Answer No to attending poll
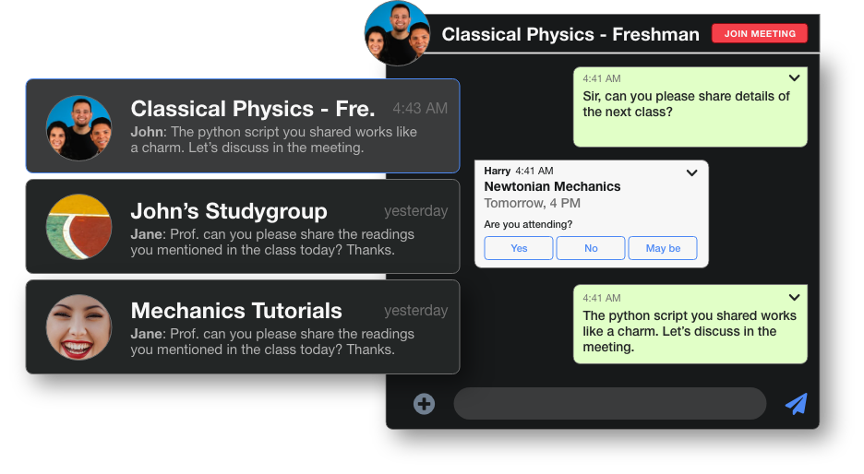This screenshot has width=864, height=474. (x=591, y=248)
